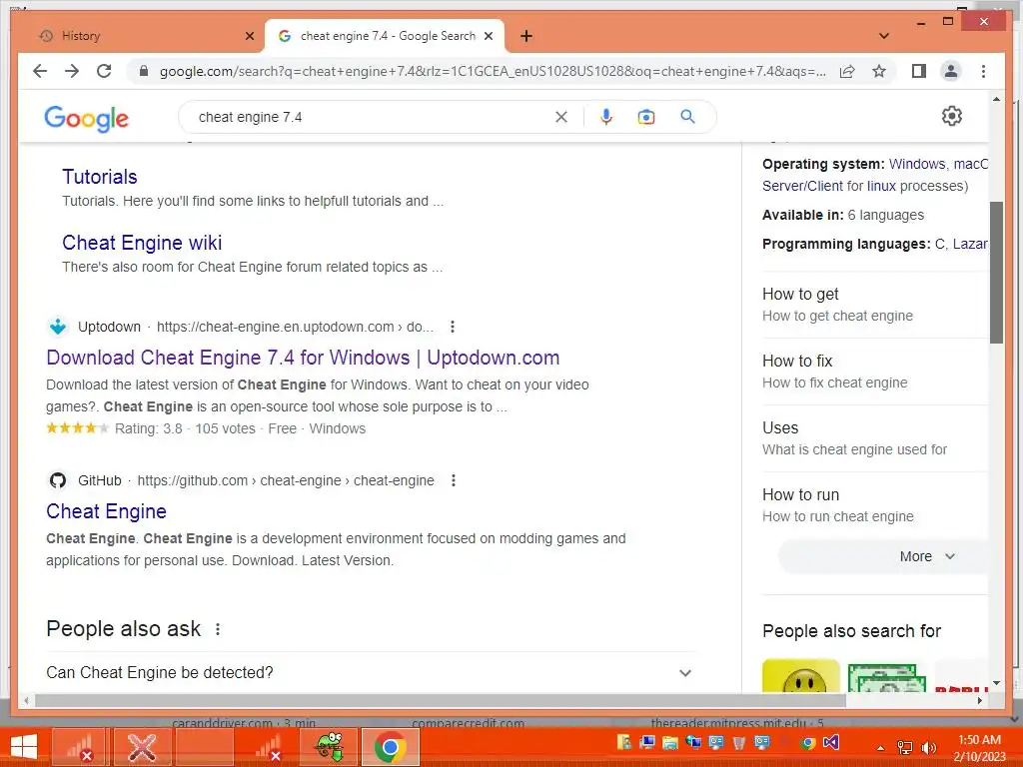This screenshot has width=1023, height=767.
Task: Click the Windows operating system link
Action: click(917, 164)
